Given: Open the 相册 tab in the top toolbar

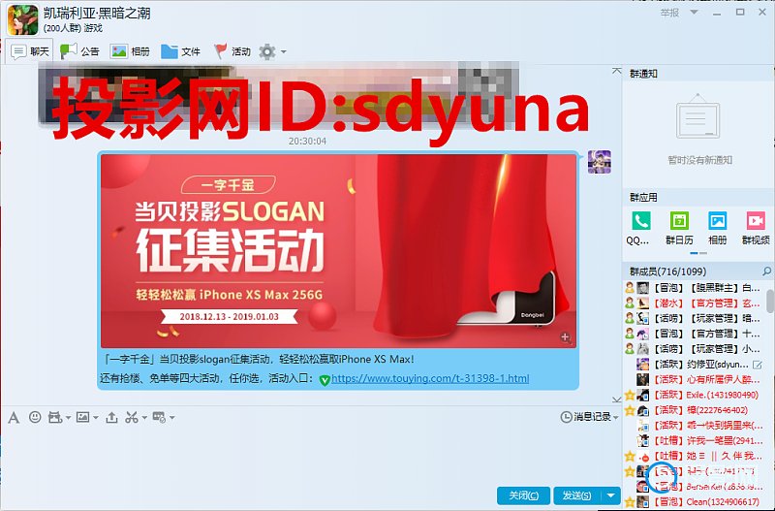Looking at the screenshot, I should click(x=130, y=51).
